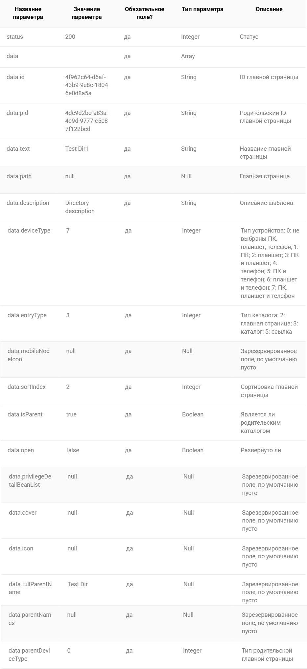Select the 'Test Dir1' value text
The image size is (307, 669).
point(77,149)
